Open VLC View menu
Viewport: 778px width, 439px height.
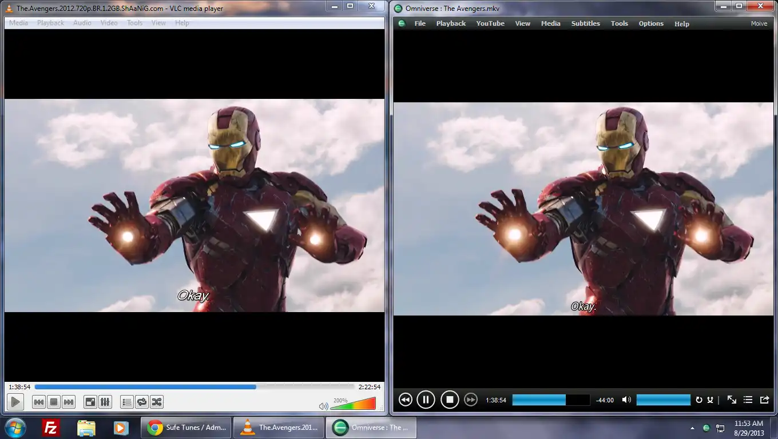point(158,23)
